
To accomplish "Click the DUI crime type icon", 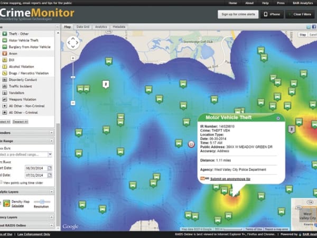I will click(5, 60).
